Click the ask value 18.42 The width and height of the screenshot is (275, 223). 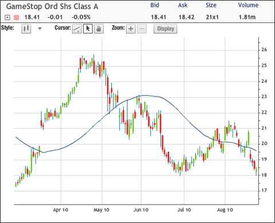pos(186,17)
